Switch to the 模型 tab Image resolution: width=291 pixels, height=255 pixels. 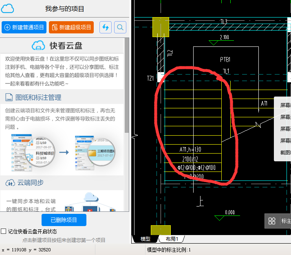point(145,239)
